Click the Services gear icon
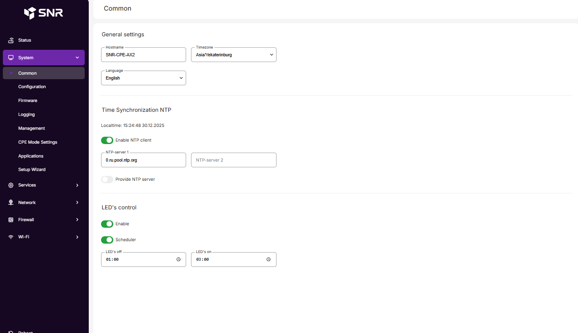 11,185
